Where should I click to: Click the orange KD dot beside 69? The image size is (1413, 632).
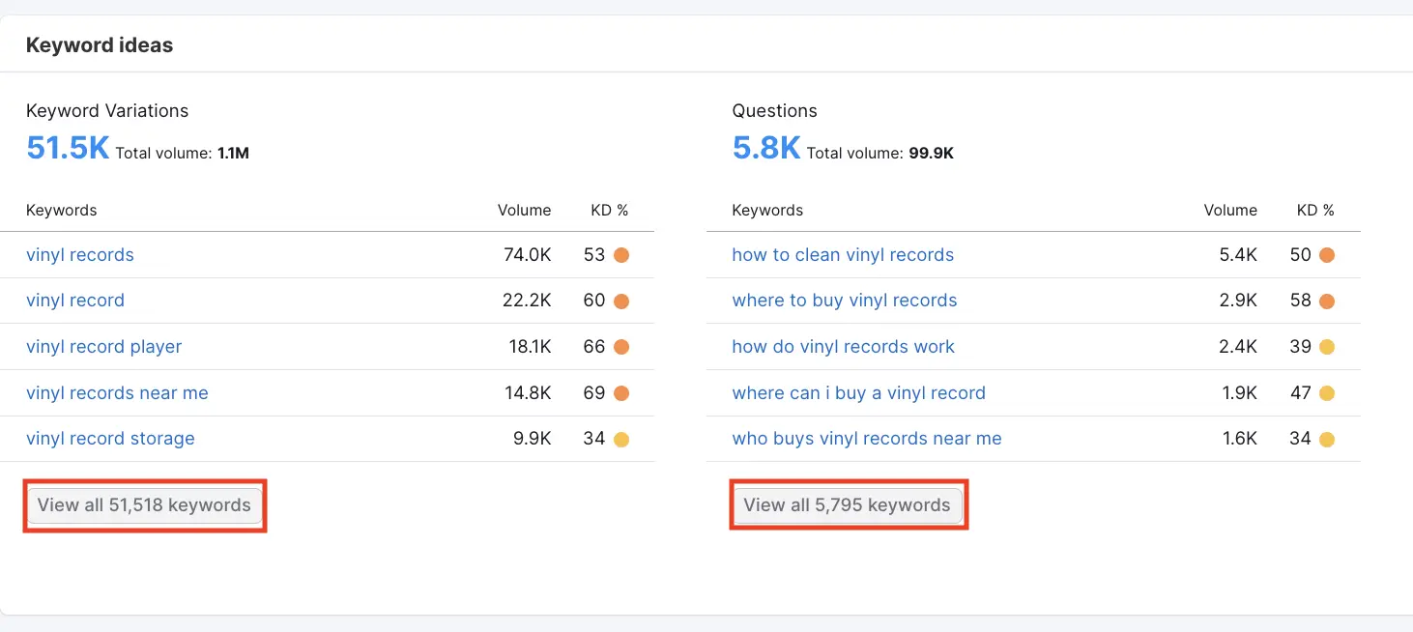point(621,393)
